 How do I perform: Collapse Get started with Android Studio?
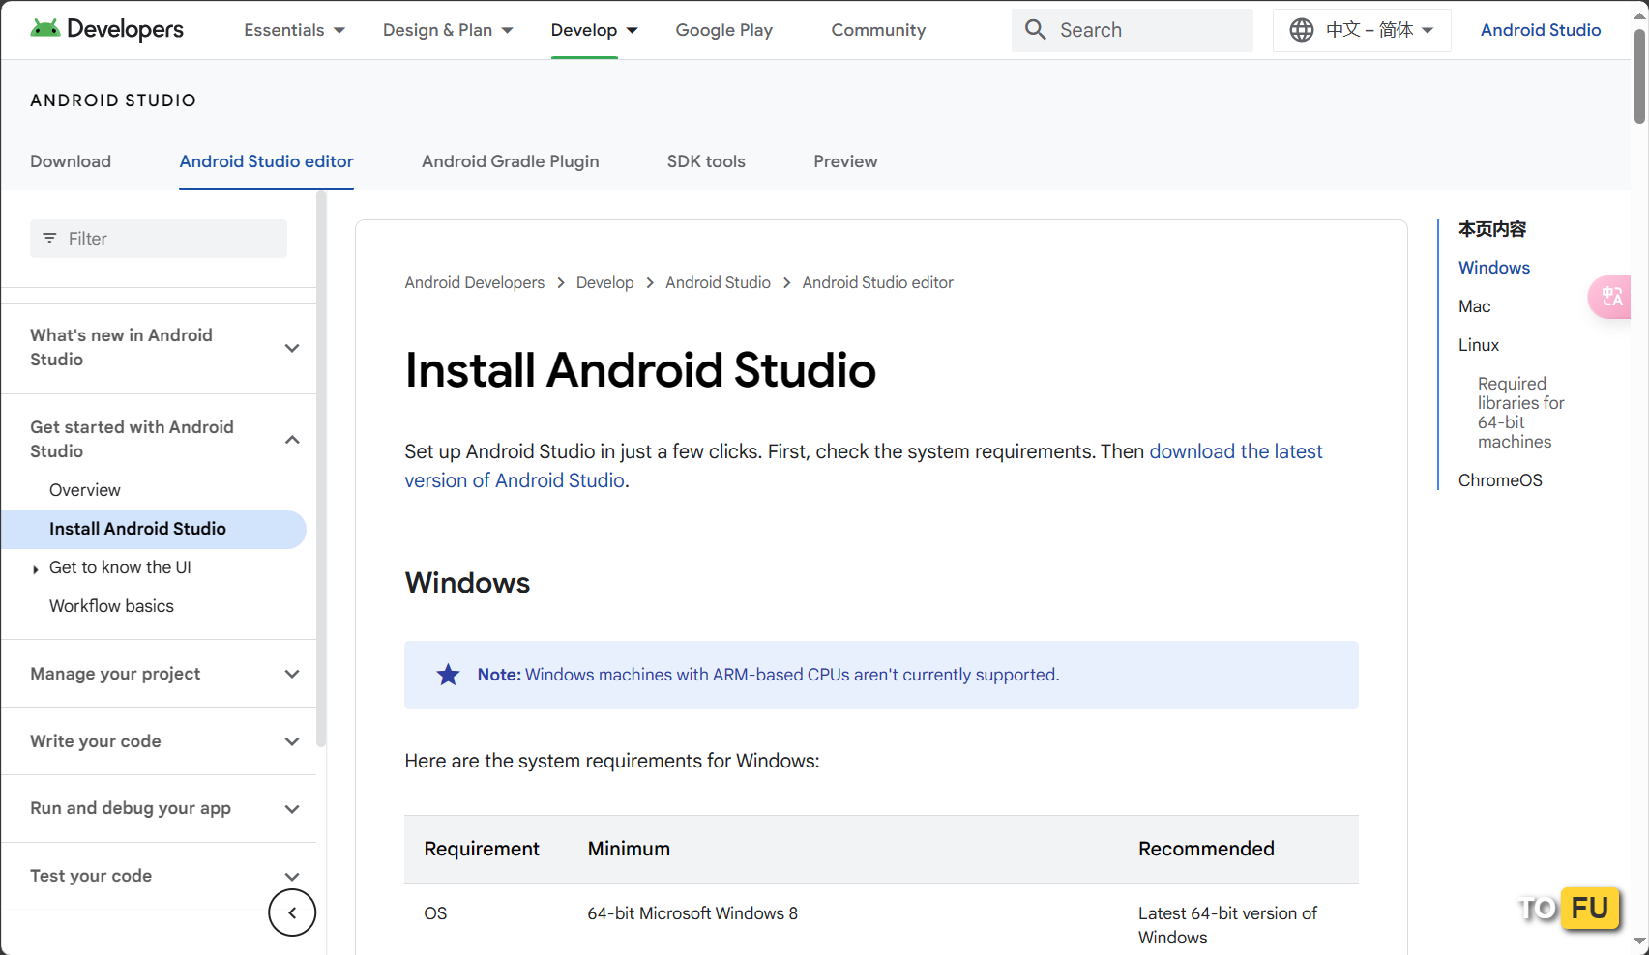click(x=292, y=440)
